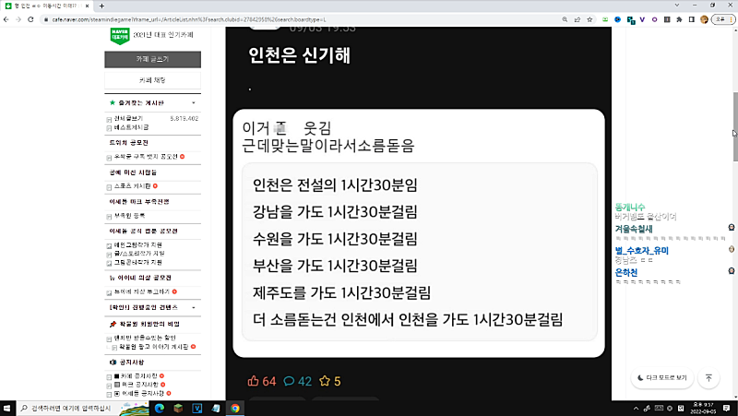
Task: Open the taskbar clock and date
Action: 704,408
